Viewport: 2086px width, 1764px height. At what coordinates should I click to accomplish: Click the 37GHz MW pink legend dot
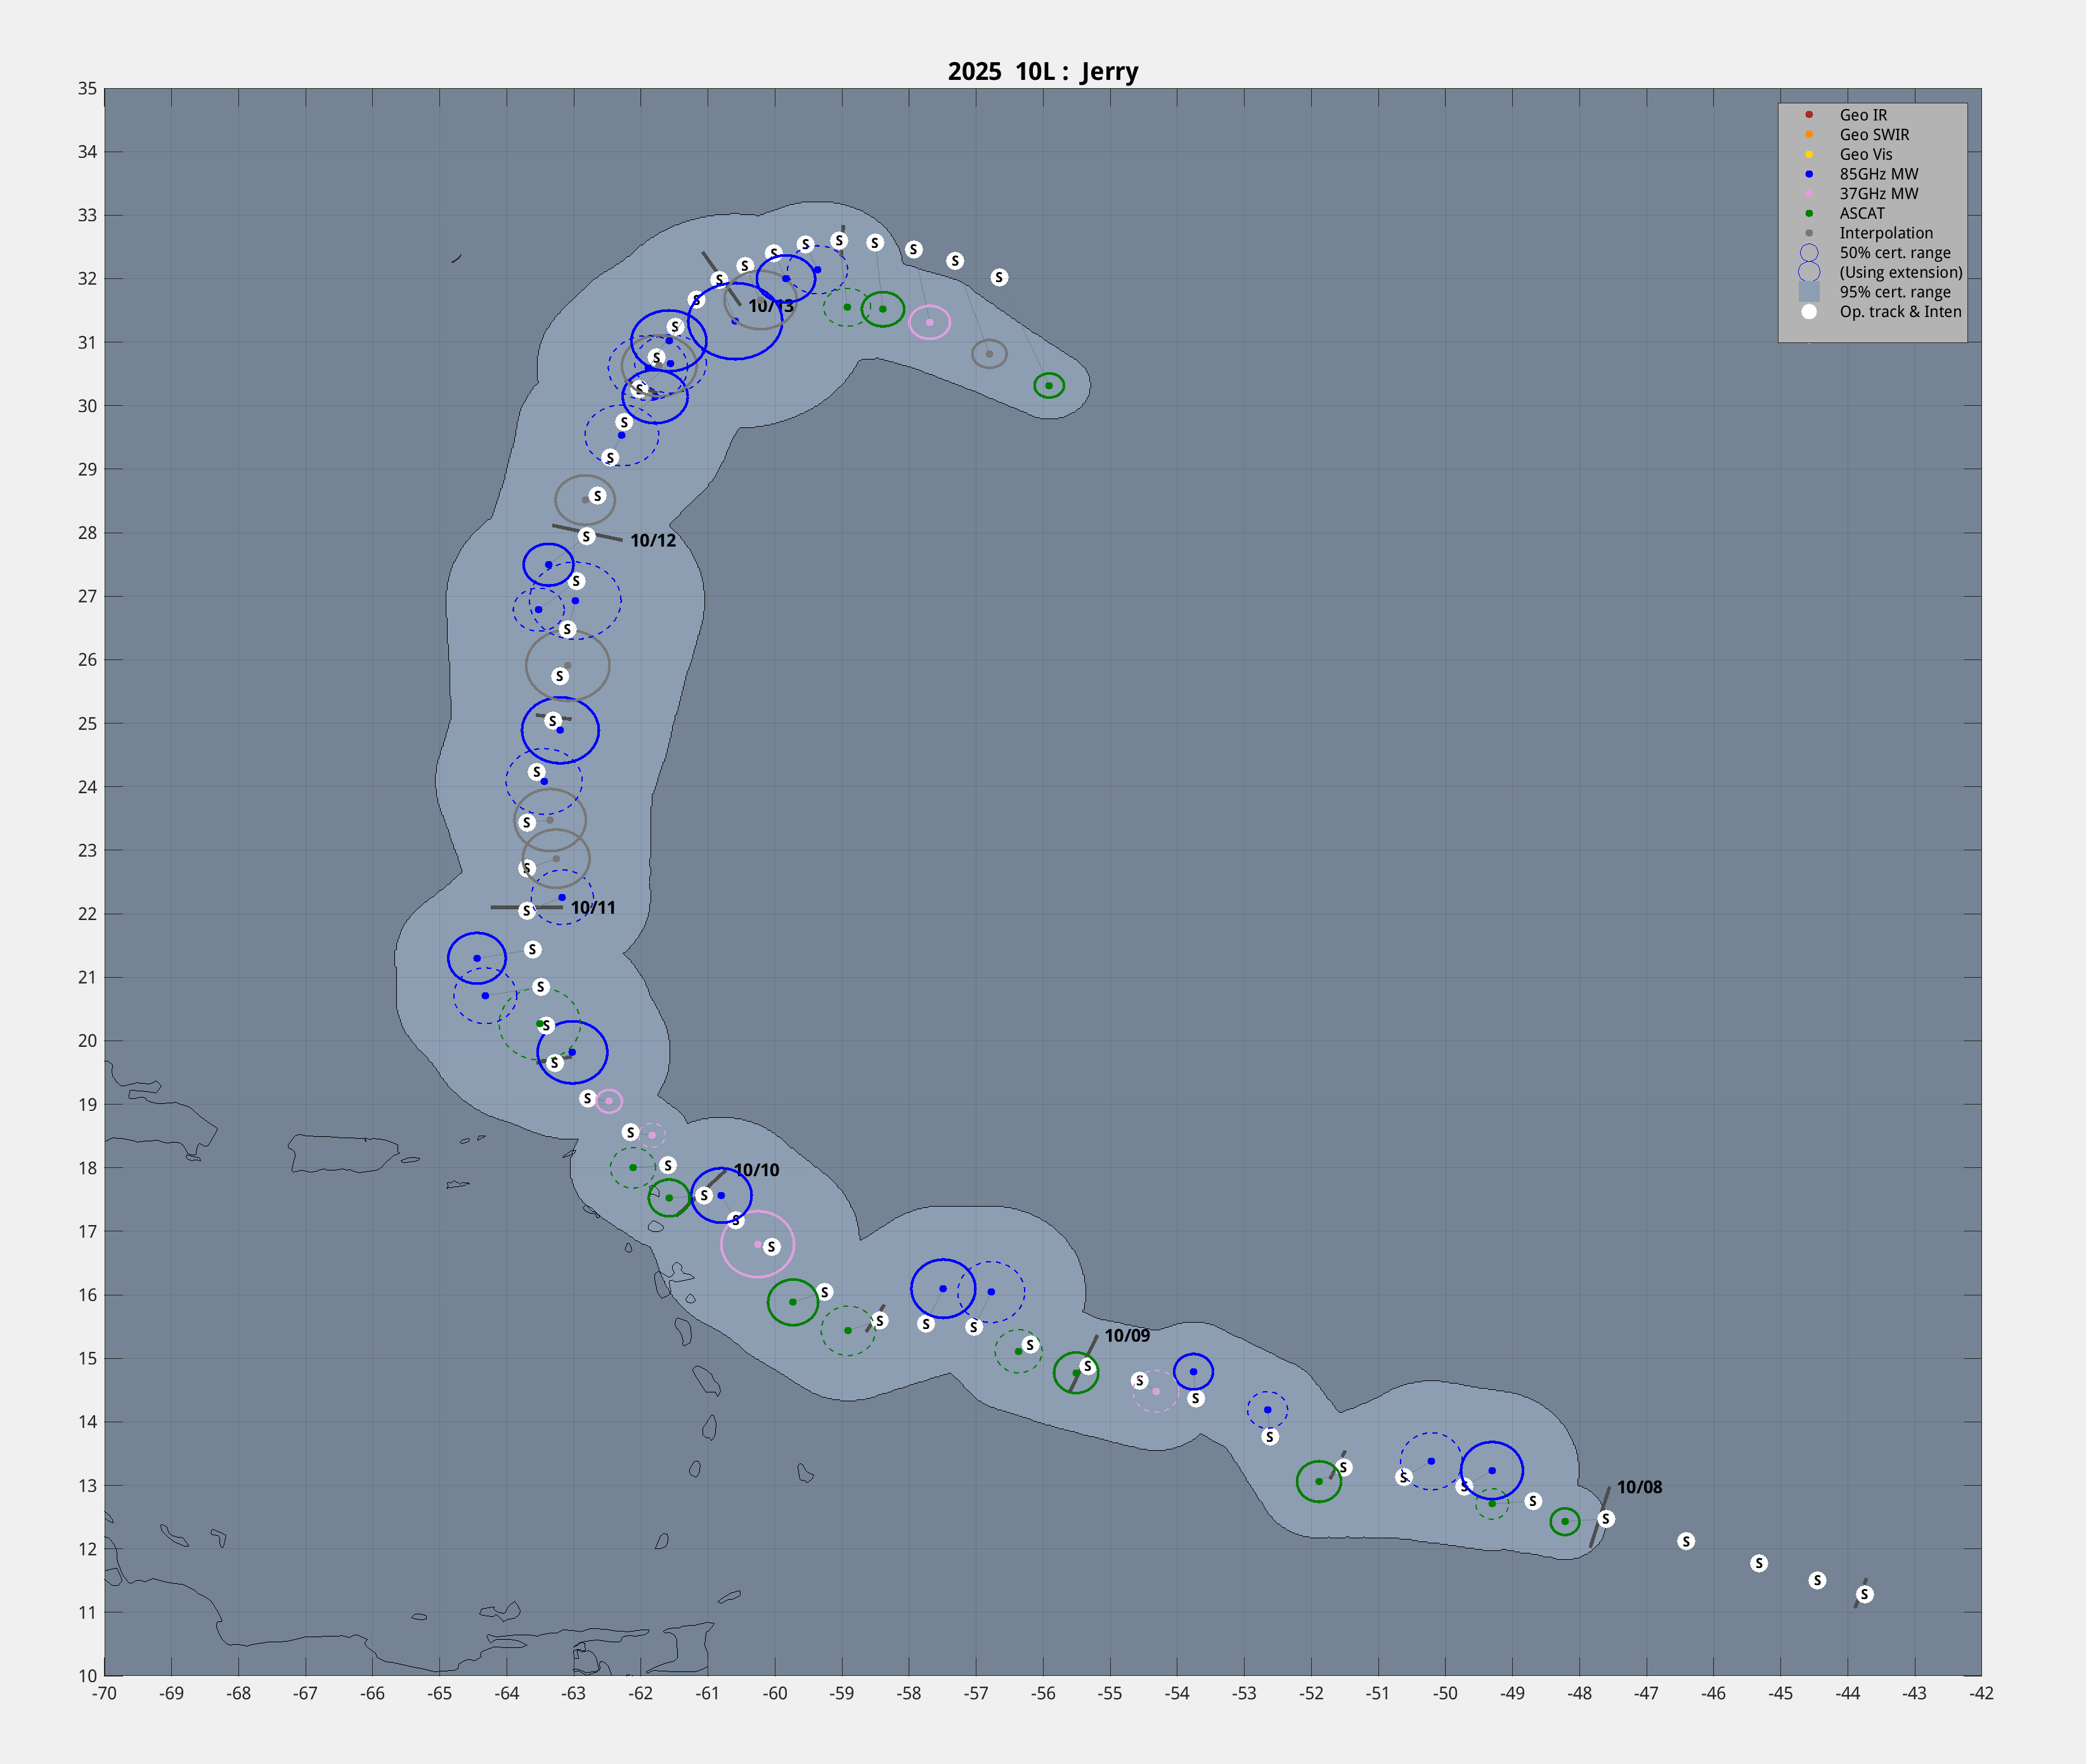(1809, 193)
